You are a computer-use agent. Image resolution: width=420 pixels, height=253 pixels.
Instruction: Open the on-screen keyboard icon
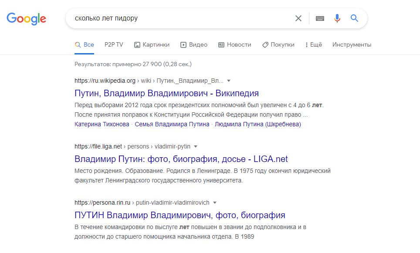coord(320,18)
